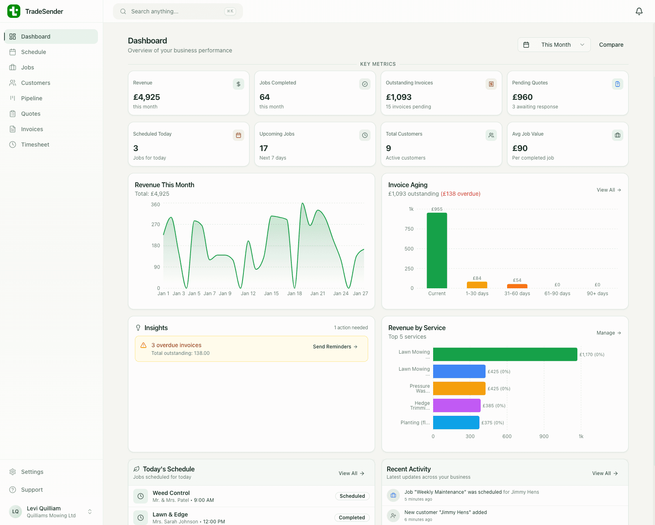Screen dimensions: 655x525
Task: Open the notifications bell icon
Action: (639, 11)
